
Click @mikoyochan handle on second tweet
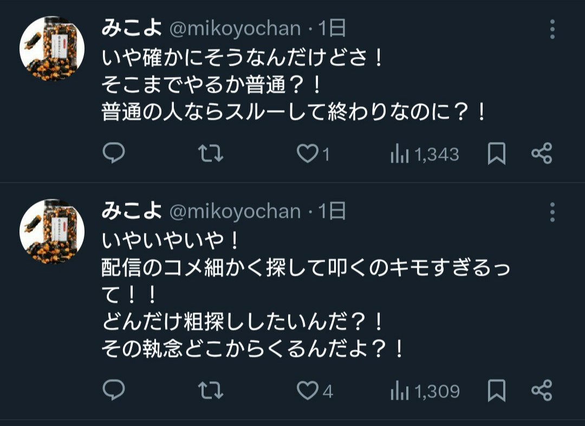coord(235,212)
